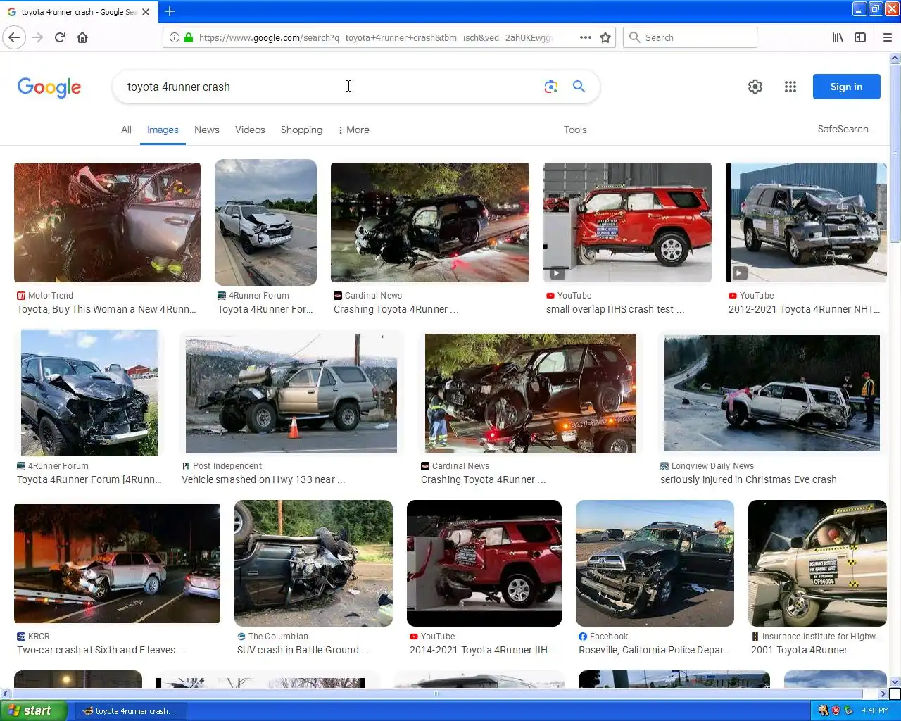Screen dimensions: 901x721
Task: Go to the browser Home icon
Action: 82,37
